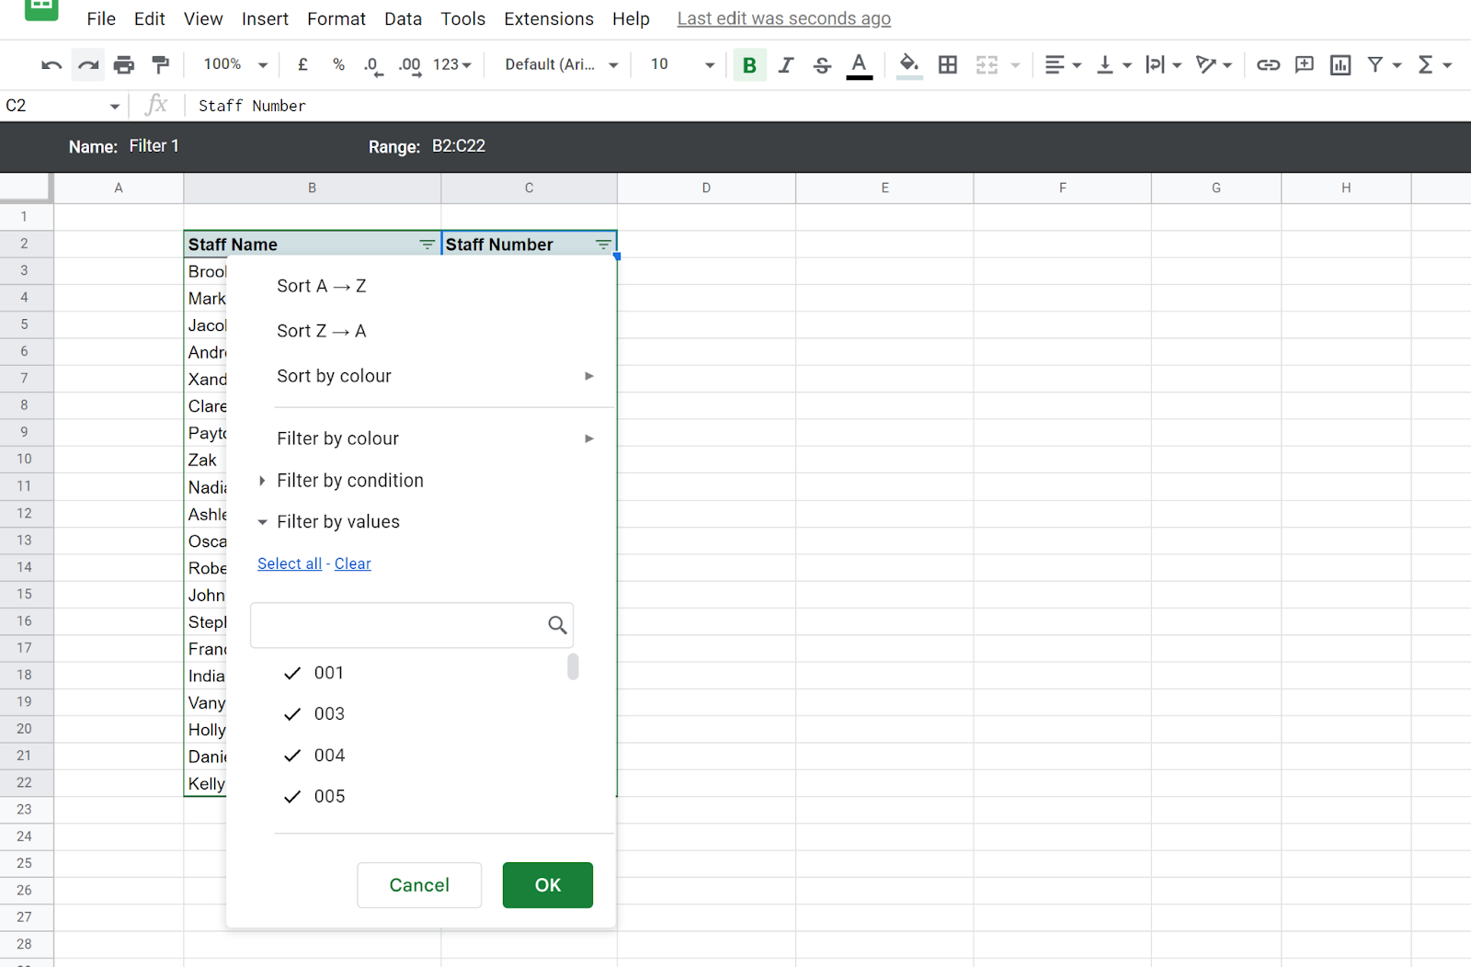
Task: Open the Extensions menu
Action: [549, 18]
